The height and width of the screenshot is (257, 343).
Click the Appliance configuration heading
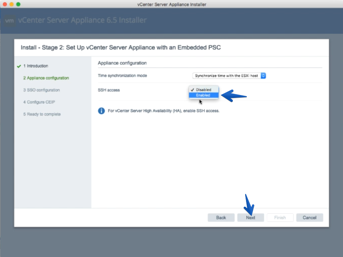pyautogui.click(x=122, y=63)
